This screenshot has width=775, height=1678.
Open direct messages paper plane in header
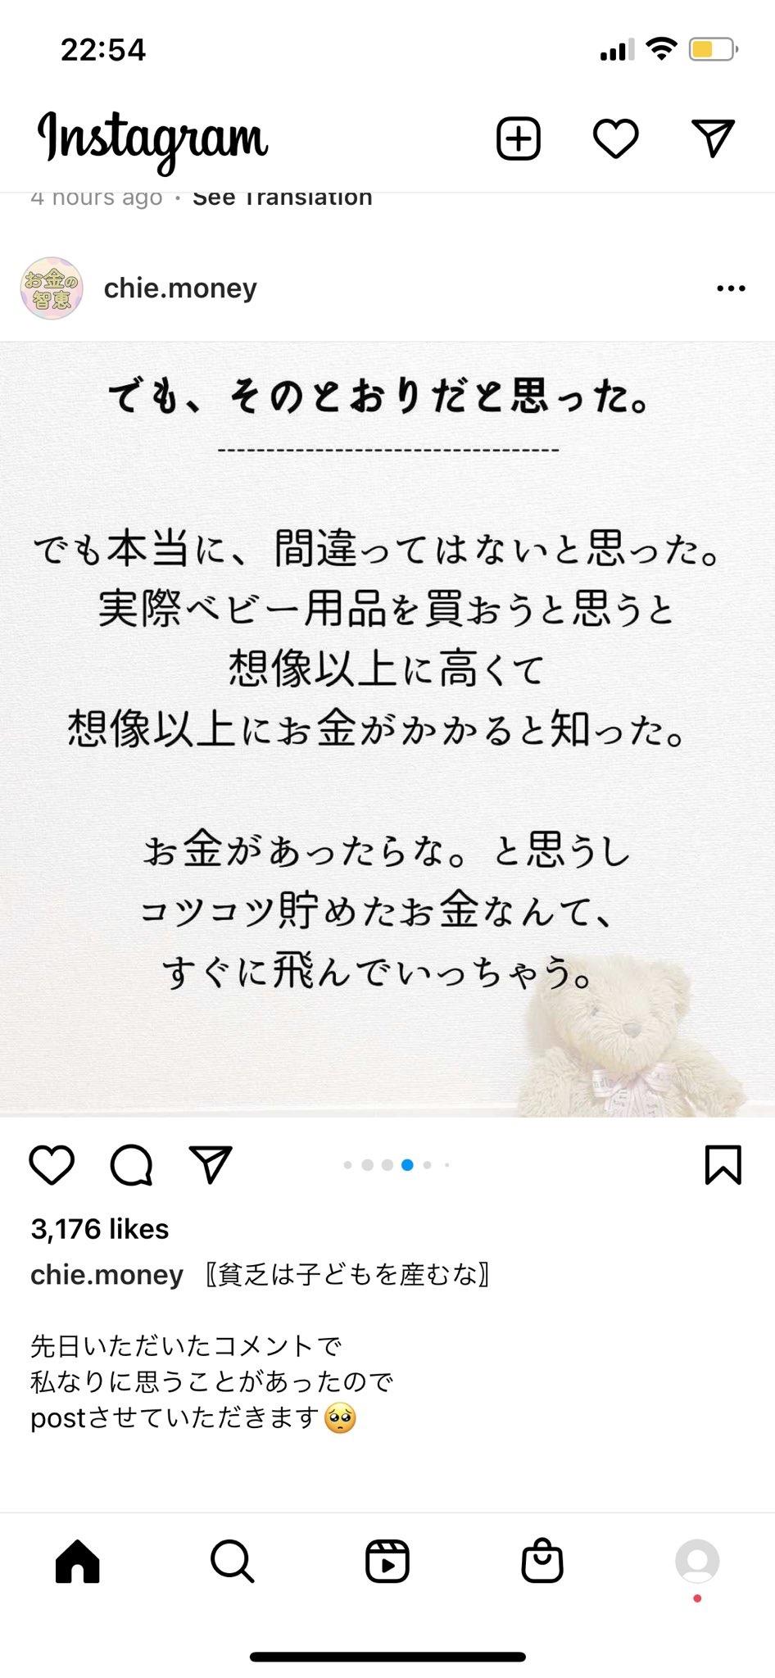coord(713,138)
